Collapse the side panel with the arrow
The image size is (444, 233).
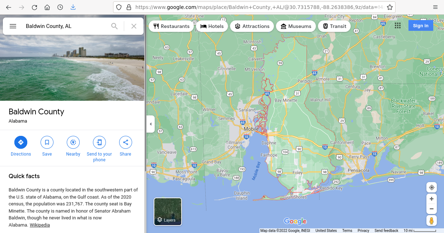click(150, 124)
